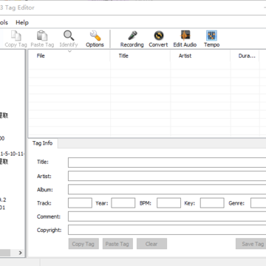Click the left panel scroll right arrow

coord(20,253)
